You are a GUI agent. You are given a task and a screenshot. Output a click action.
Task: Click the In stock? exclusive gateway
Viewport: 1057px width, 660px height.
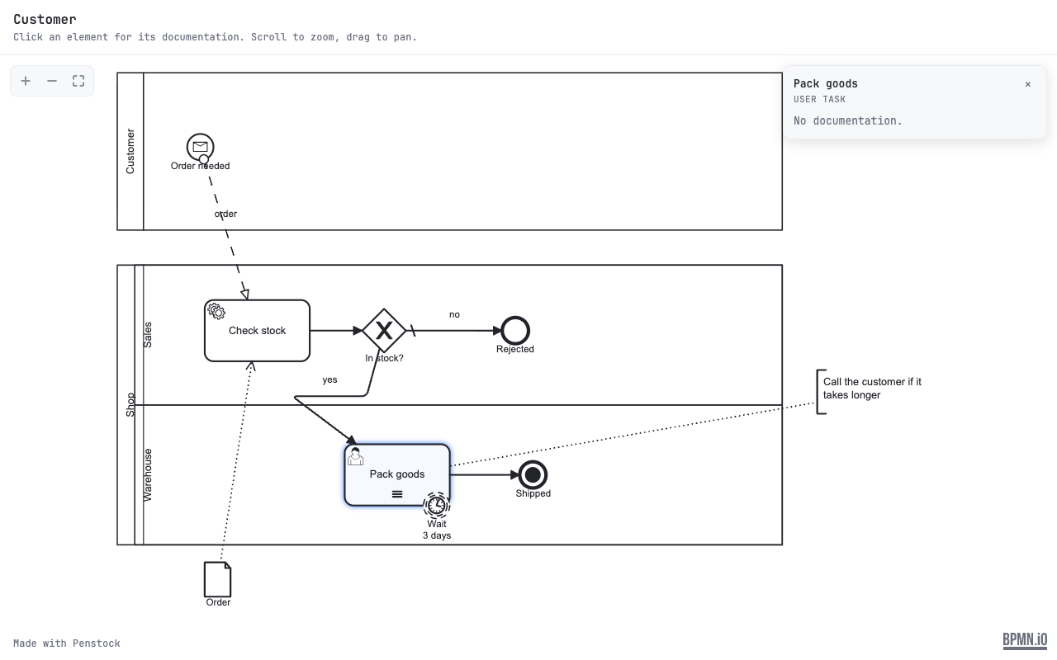384,331
